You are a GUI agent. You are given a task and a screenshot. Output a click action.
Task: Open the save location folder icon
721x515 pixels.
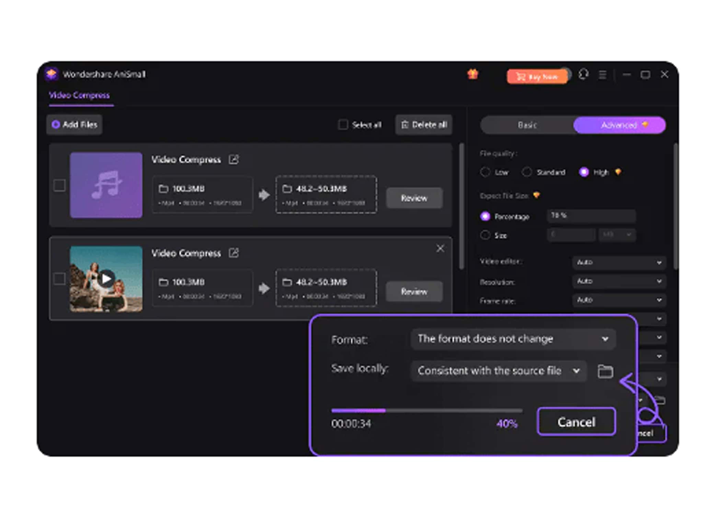pyautogui.click(x=605, y=371)
